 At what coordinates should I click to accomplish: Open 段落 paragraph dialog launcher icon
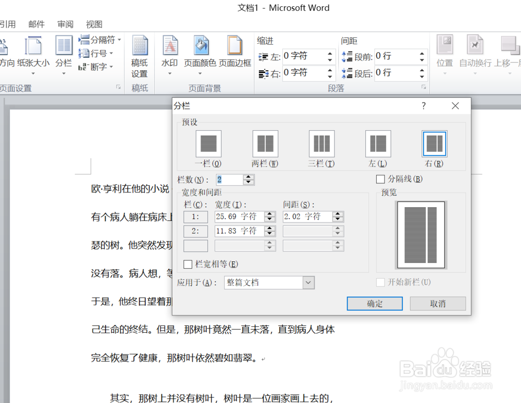click(424, 87)
